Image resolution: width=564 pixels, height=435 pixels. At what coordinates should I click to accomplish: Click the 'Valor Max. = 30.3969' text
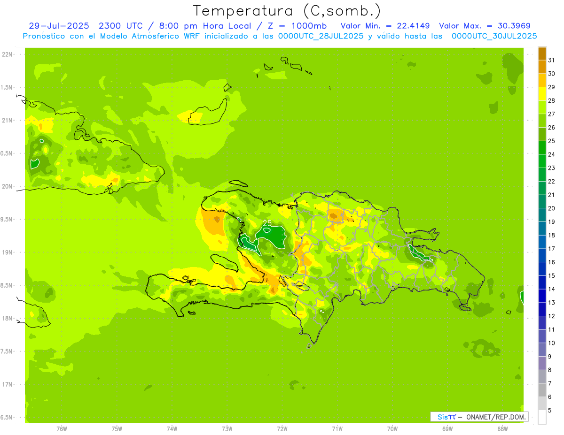click(485, 26)
